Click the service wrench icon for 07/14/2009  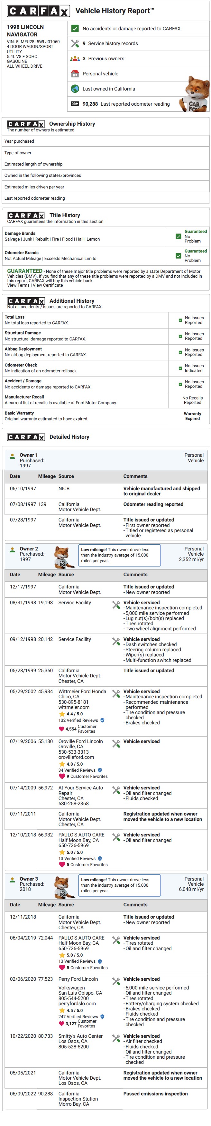[116, 790]
